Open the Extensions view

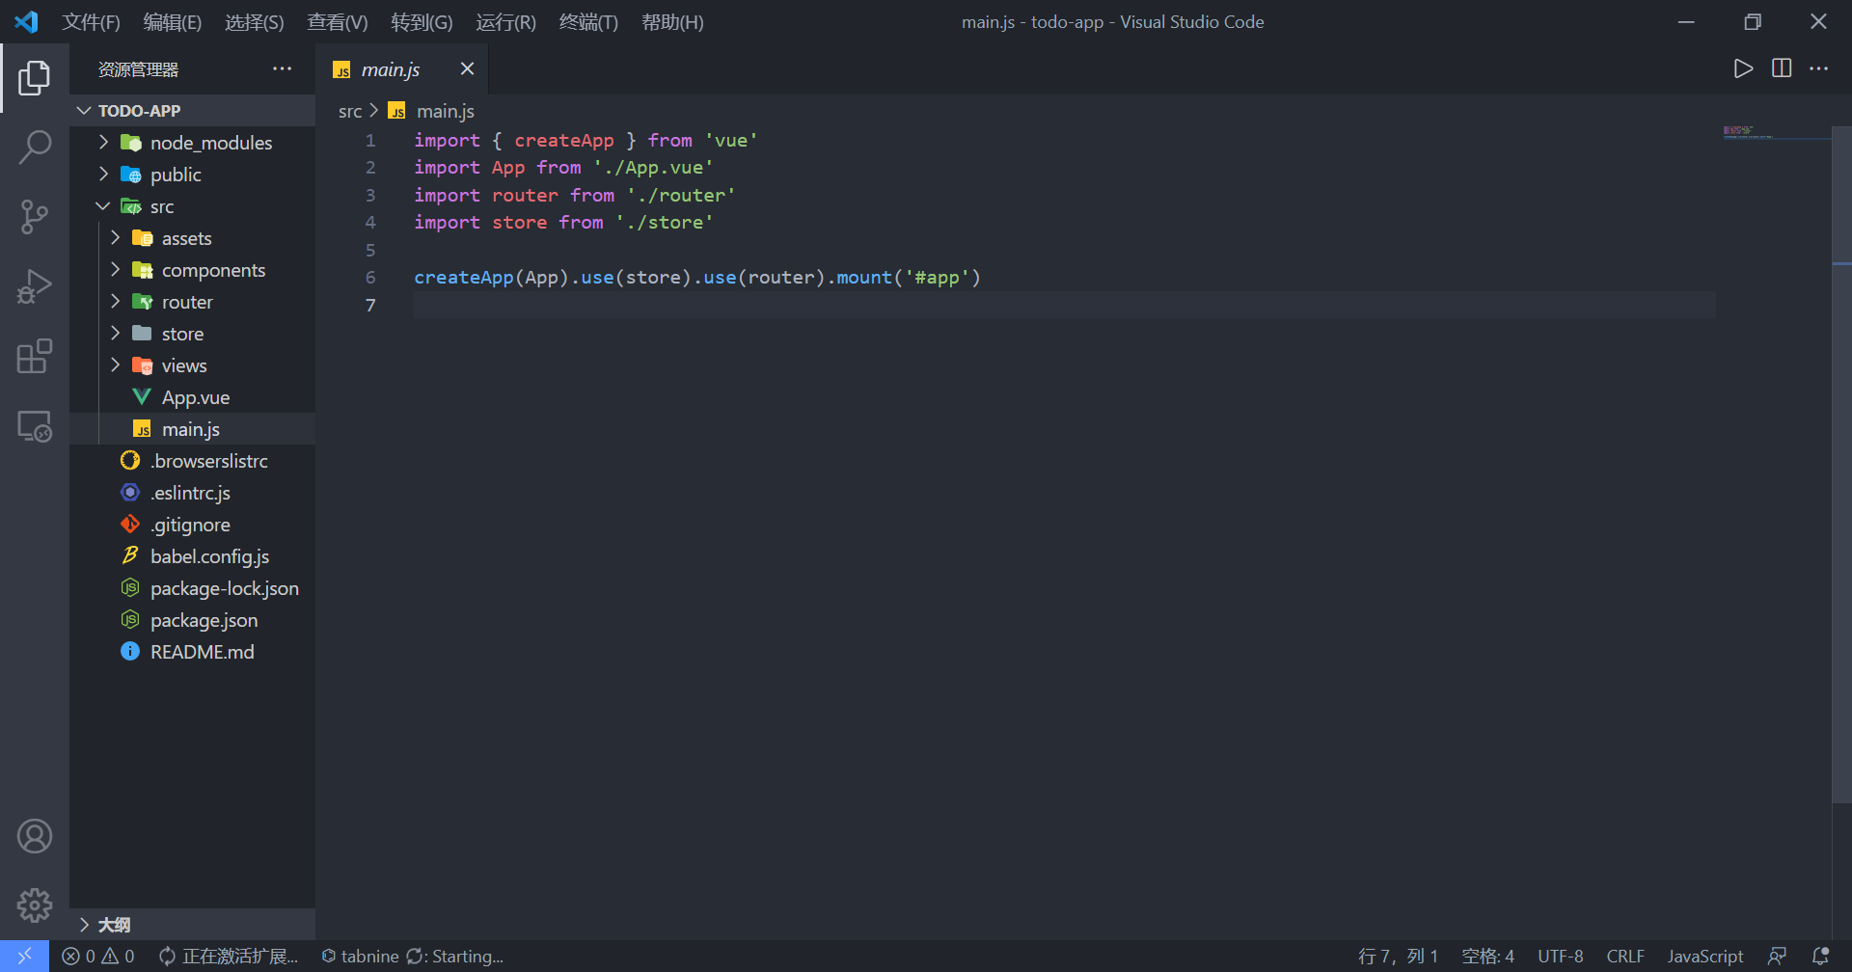click(35, 356)
